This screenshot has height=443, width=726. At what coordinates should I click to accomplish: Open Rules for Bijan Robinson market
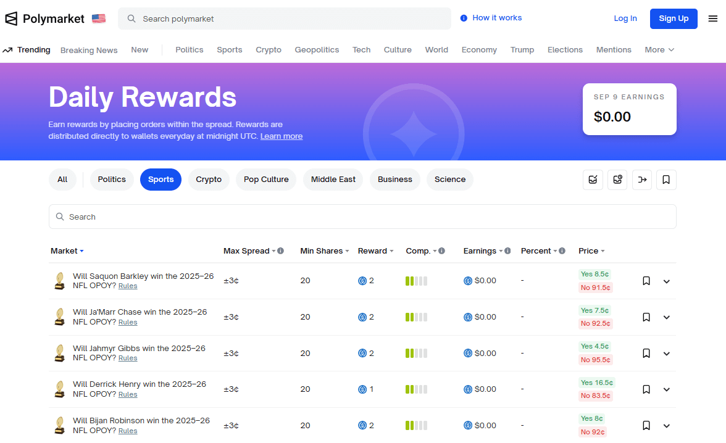[128, 431]
